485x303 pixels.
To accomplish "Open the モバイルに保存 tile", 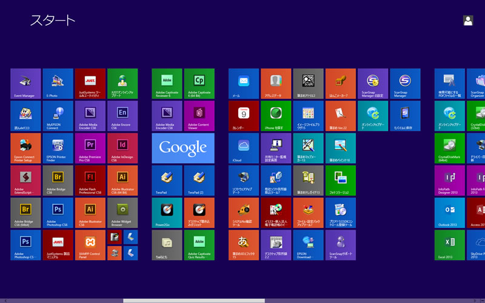I will (405, 116).
